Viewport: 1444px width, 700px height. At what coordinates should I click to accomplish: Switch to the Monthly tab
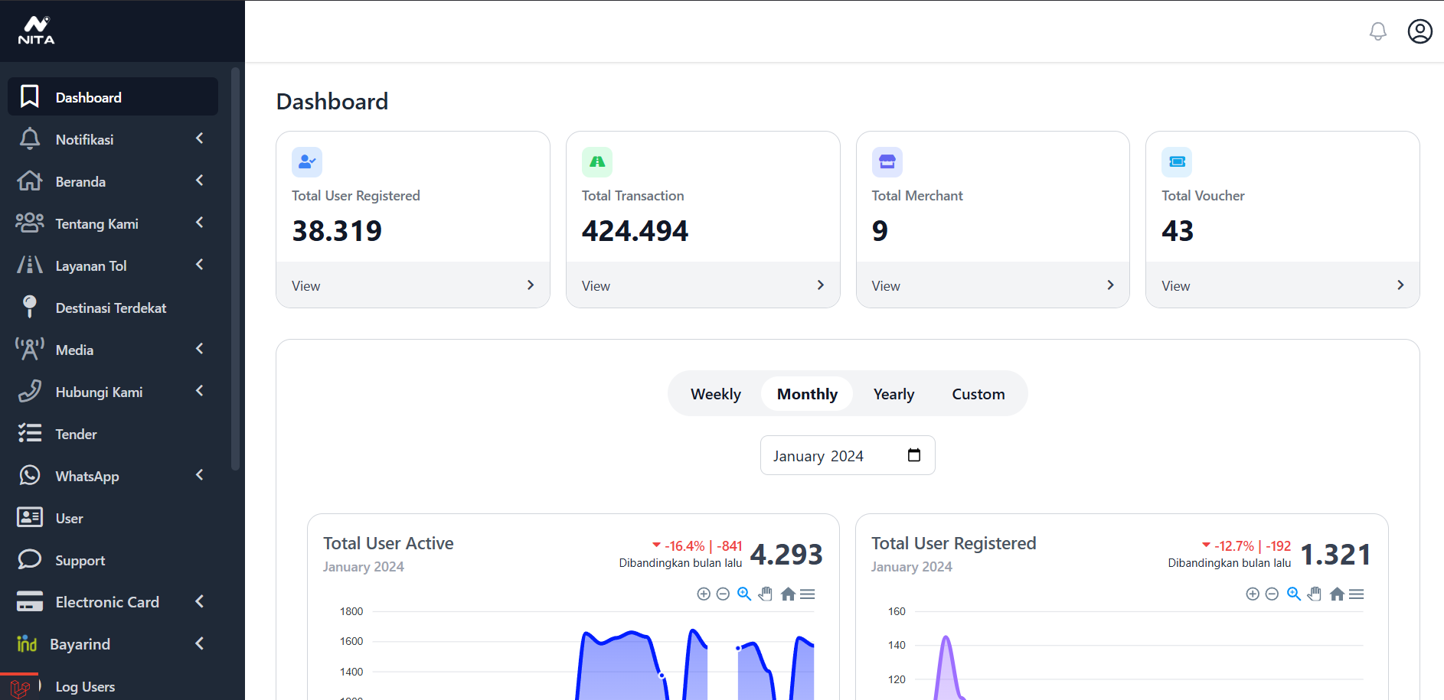click(x=806, y=393)
